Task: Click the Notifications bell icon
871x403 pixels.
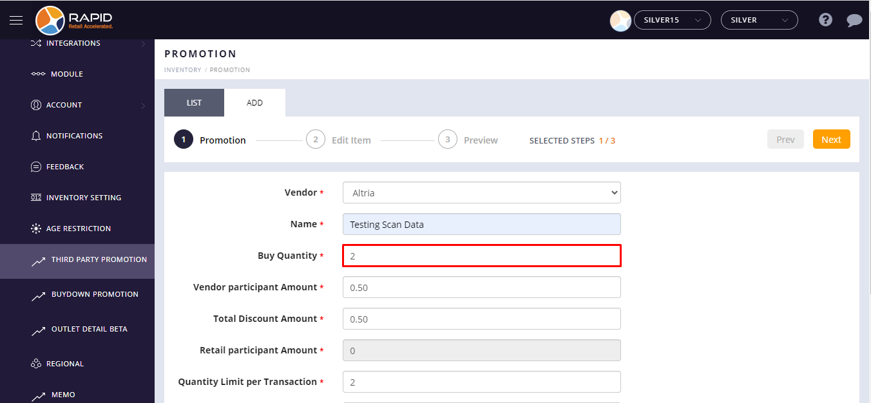Action: 36,136
